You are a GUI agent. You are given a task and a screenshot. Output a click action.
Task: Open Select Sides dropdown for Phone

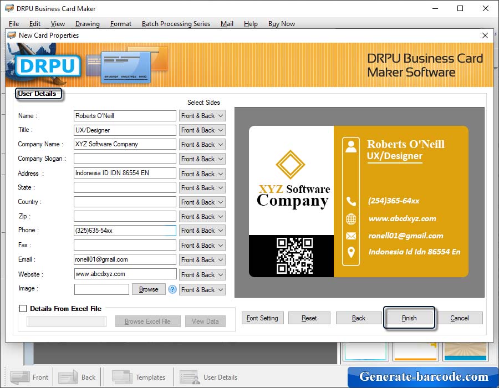[x=202, y=231]
